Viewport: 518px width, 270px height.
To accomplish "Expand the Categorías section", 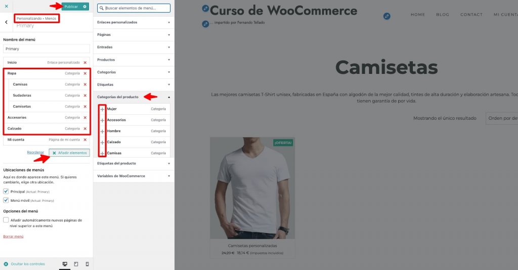I will (x=134, y=72).
